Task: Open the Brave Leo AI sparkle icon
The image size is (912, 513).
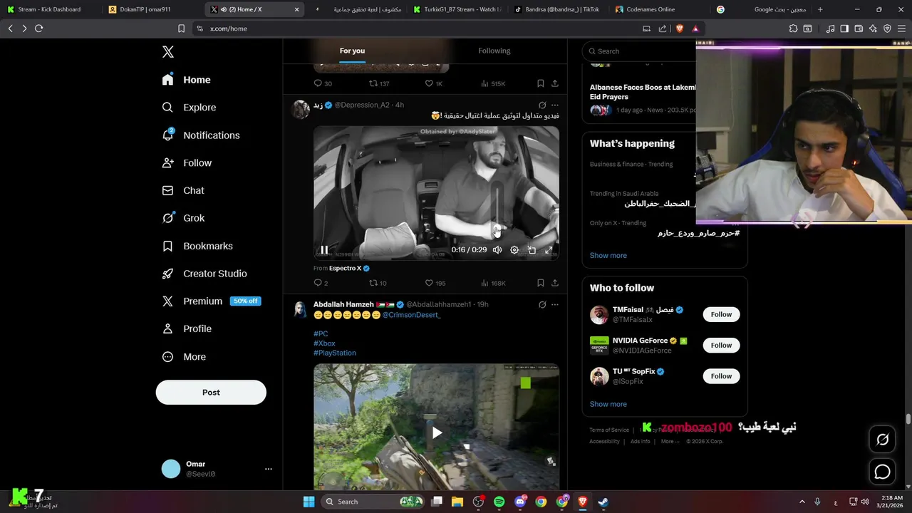Action: point(873,28)
